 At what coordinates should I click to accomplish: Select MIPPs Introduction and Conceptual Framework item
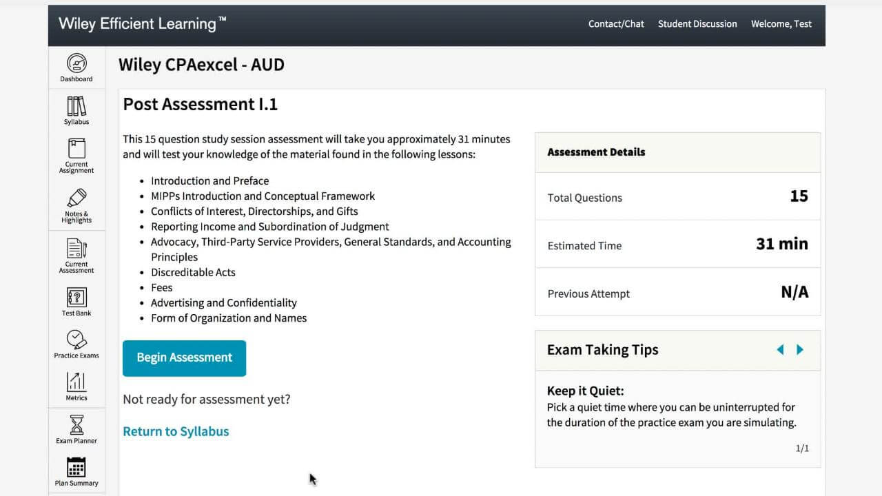pos(263,196)
